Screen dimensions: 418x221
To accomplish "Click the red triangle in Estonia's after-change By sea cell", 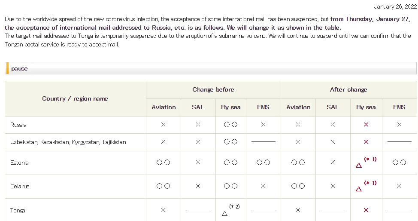I will [359, 165].
